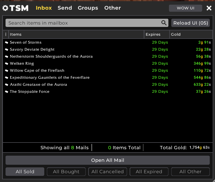Click mail icon beside Netherstorm Shoulderguards
Screen dimensions: 215x182
pos(6,56)
